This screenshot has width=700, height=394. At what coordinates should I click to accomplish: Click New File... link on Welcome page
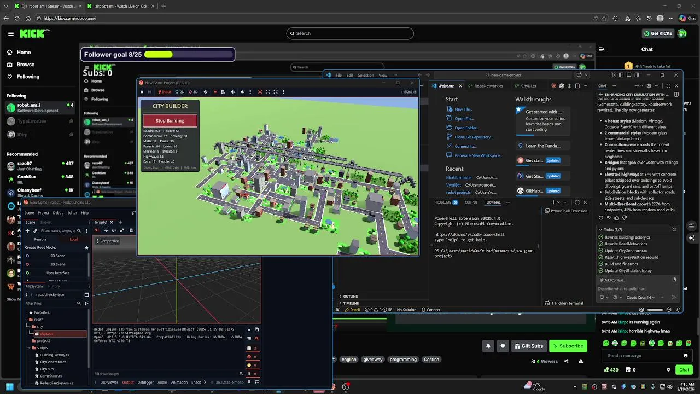(x=463, y=109)
